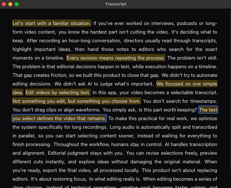
Task: Select "Is this part worth keeping?" sentence
Action: (168, 110)
